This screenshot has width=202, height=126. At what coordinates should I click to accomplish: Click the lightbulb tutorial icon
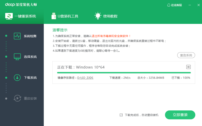(98, 16)
